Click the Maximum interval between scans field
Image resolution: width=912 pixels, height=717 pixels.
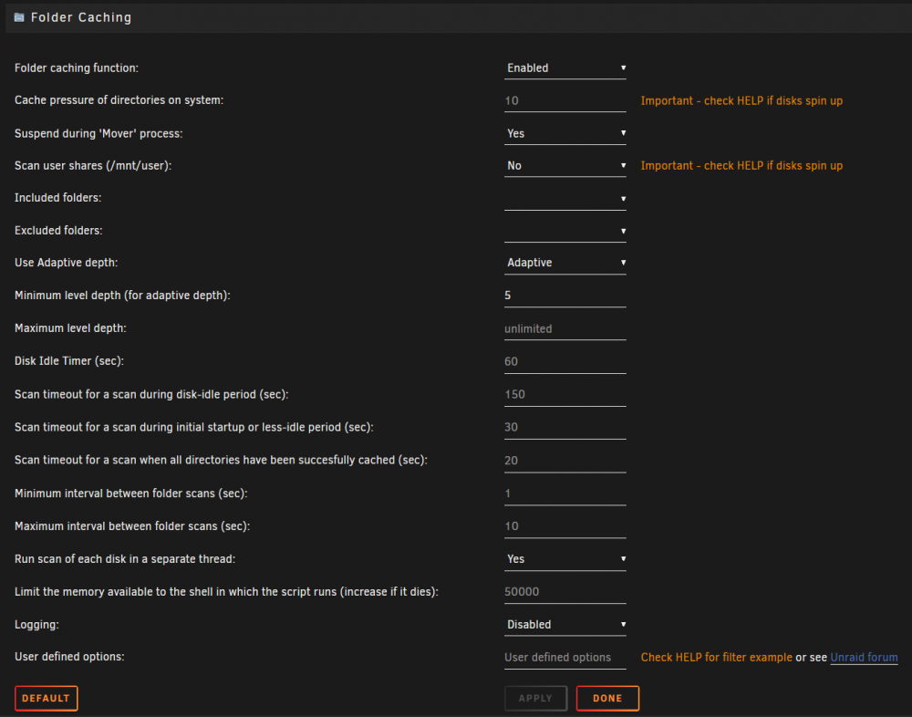(x=565, y=526)
